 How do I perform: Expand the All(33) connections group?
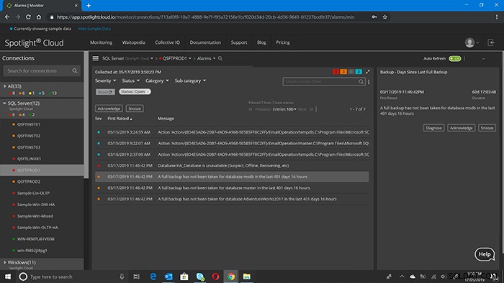point(5,86)
